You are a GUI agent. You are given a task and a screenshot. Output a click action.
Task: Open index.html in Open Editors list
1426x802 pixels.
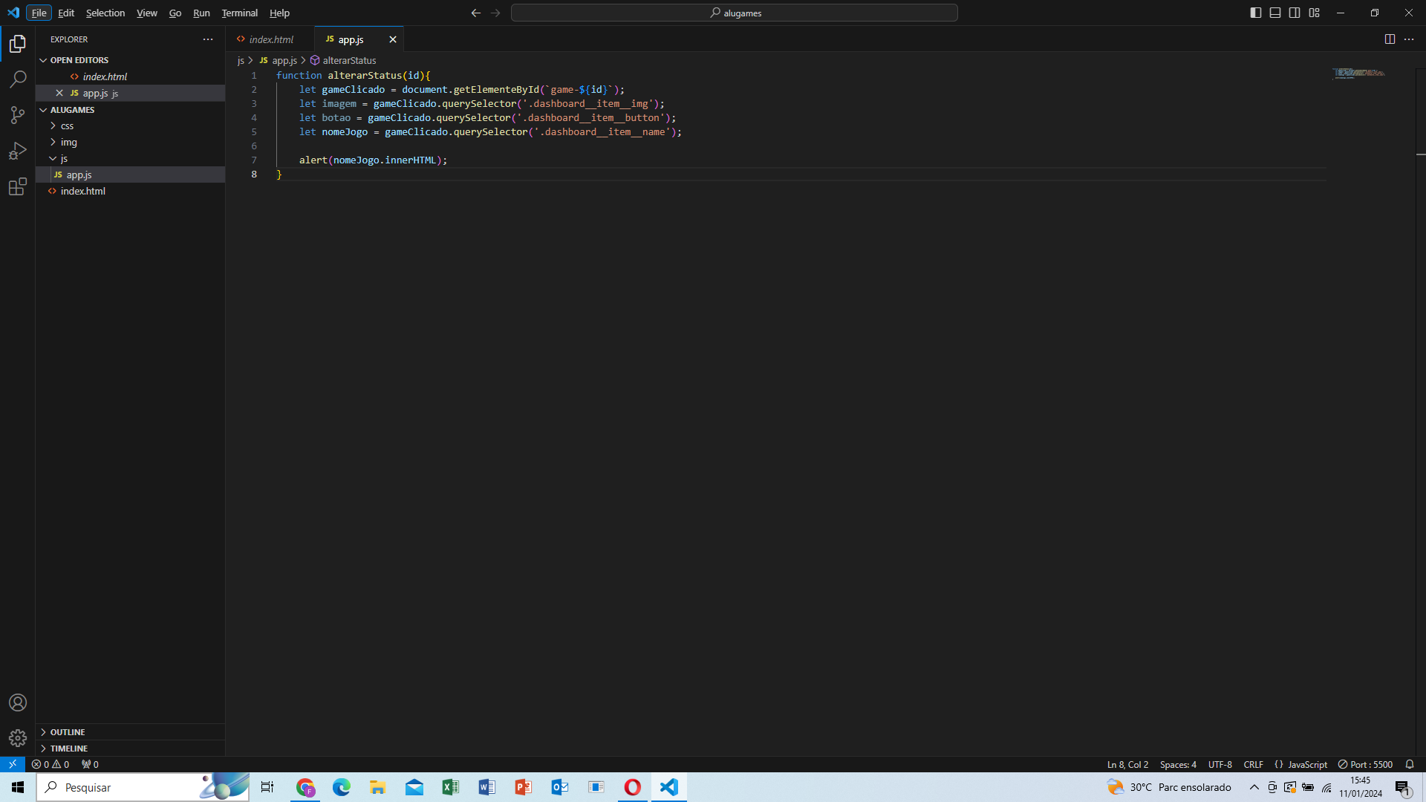(x=130, y=76)
